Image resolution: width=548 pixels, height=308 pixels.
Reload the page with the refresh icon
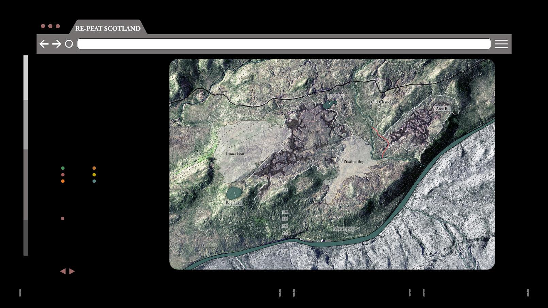[x=69, y=44]
